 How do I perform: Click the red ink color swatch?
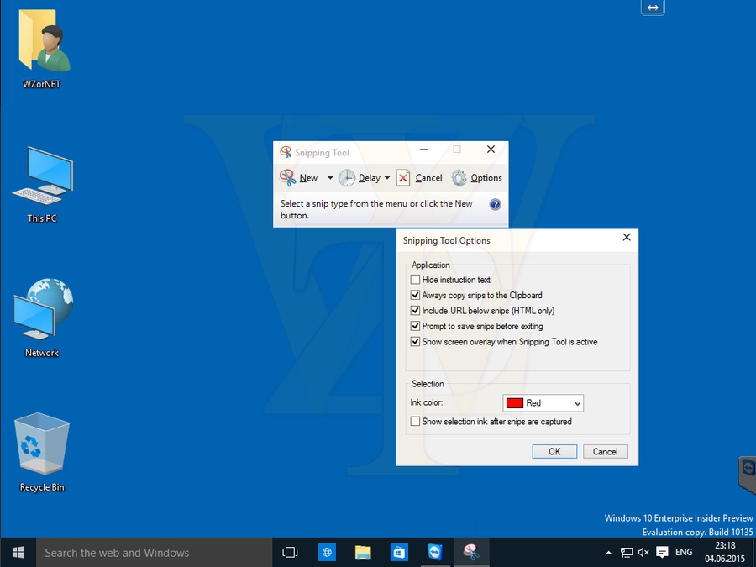click(x=513, y=402)
